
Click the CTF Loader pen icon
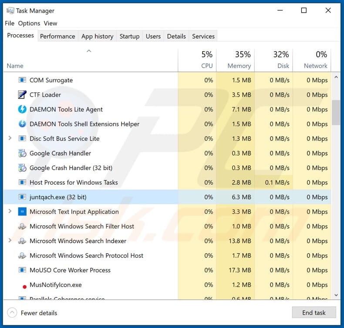click(x=22, y=95)
